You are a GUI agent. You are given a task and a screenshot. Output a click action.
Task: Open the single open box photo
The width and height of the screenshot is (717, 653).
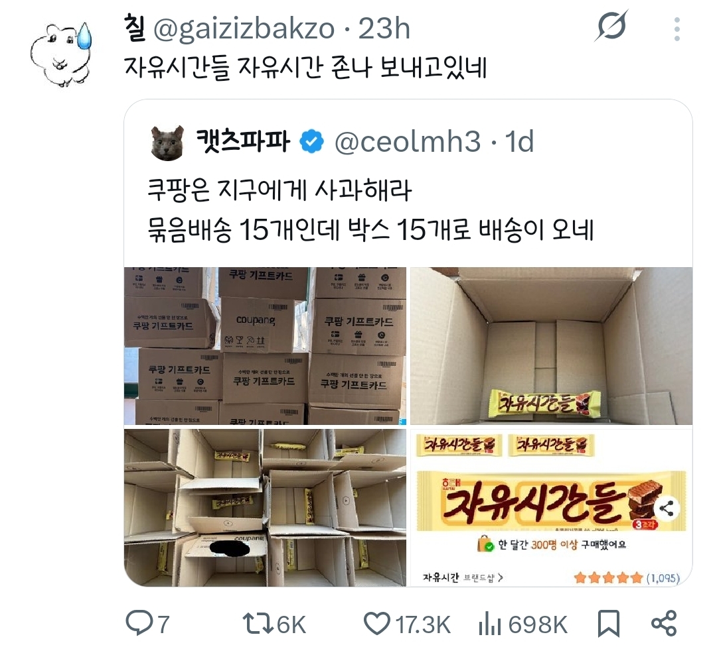pyautogui.click(x=552, y=345)
